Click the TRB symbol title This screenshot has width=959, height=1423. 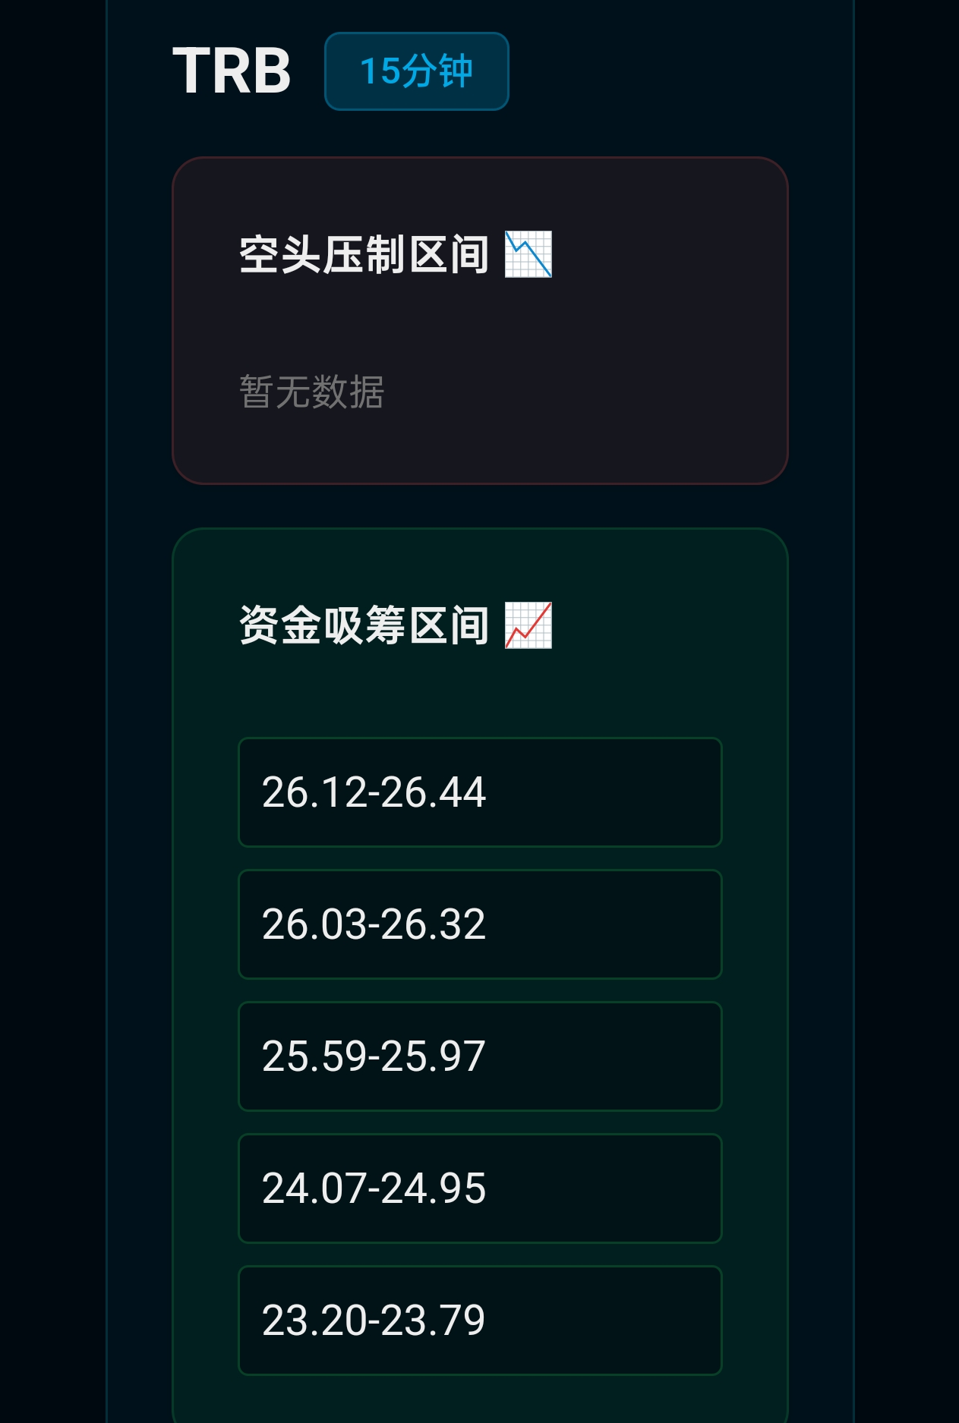pyautogui.click(x=232, y=71)
